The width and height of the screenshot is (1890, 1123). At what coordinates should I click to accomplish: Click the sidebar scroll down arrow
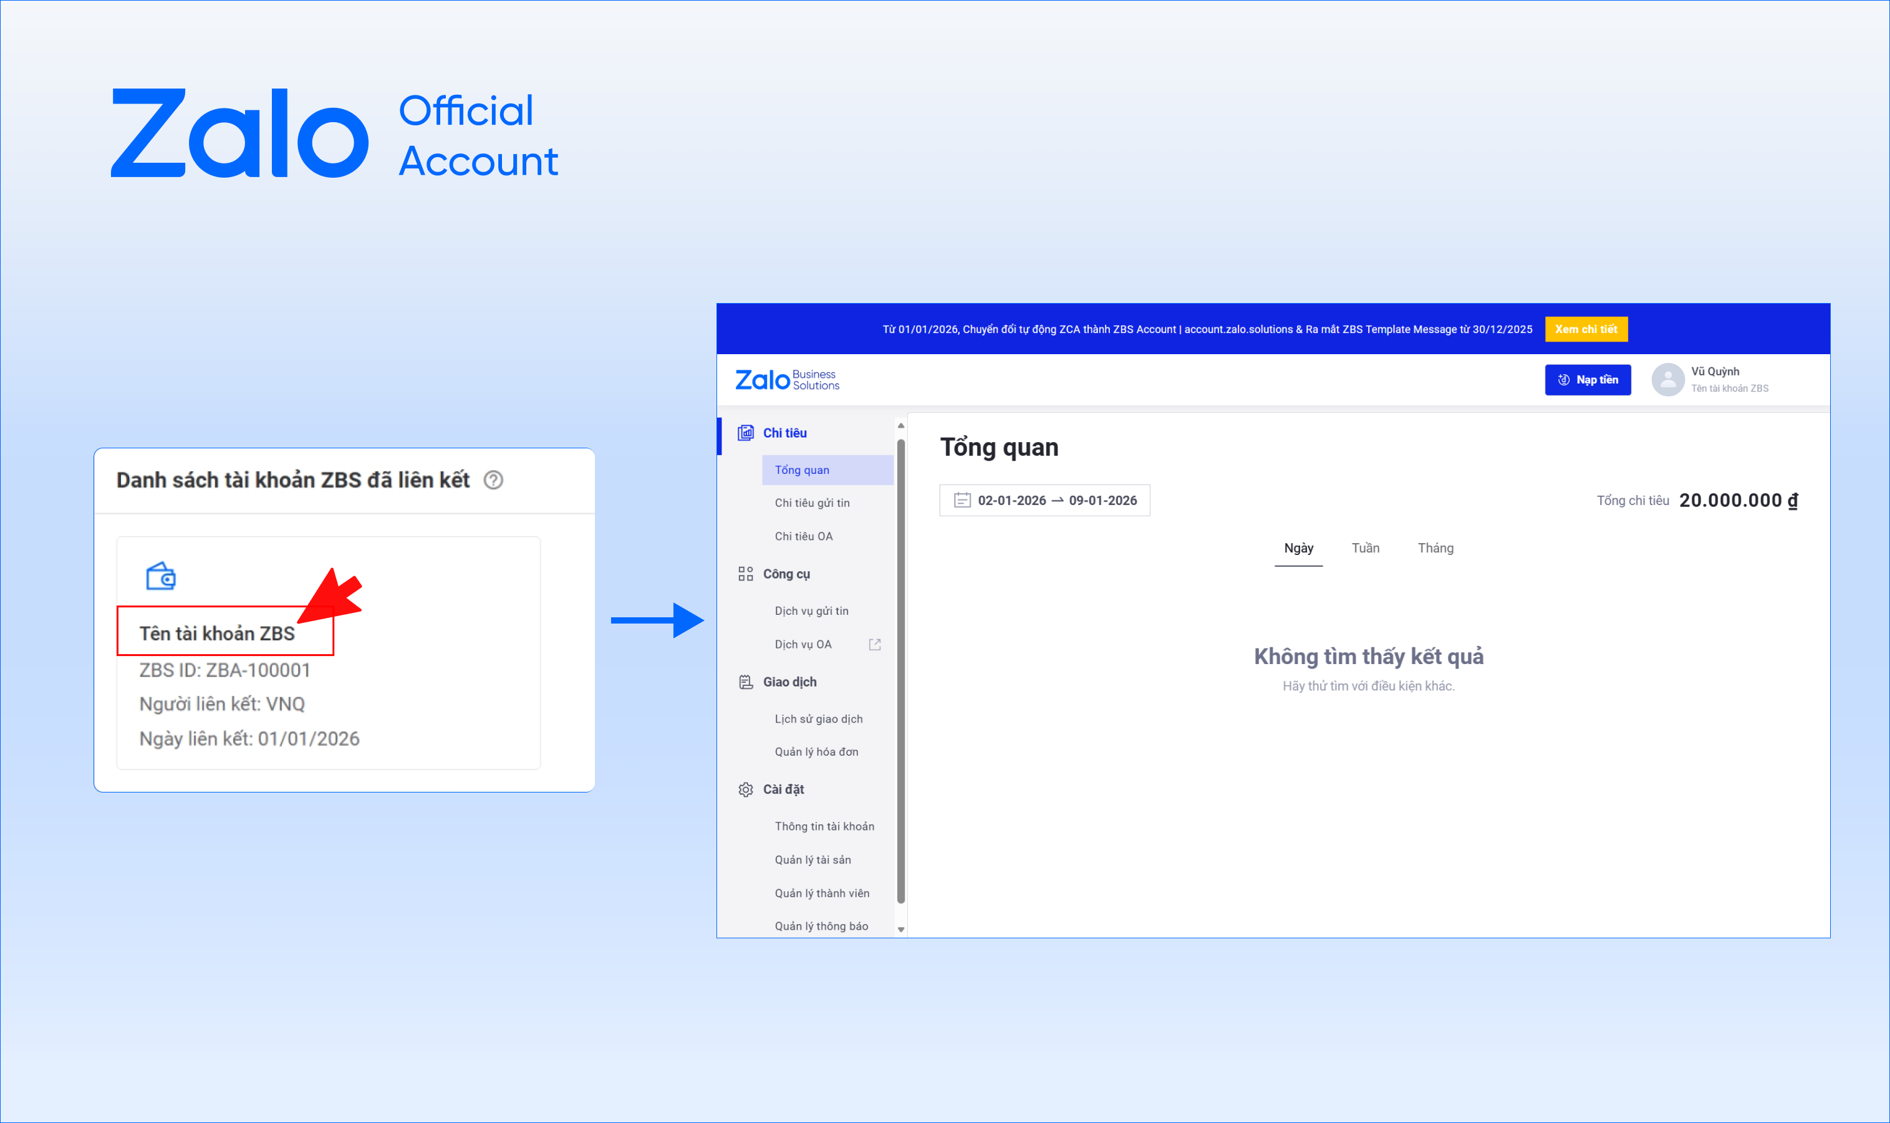click(900, 929)
